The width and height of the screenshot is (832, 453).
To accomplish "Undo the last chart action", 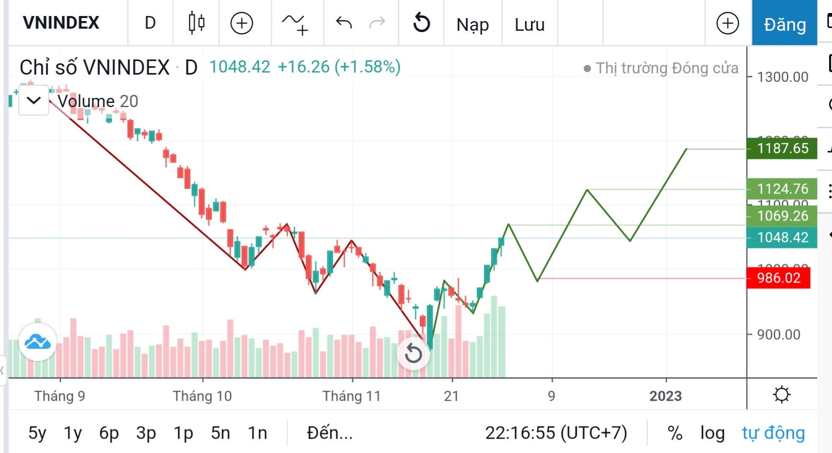I will [x=344, y=23].
